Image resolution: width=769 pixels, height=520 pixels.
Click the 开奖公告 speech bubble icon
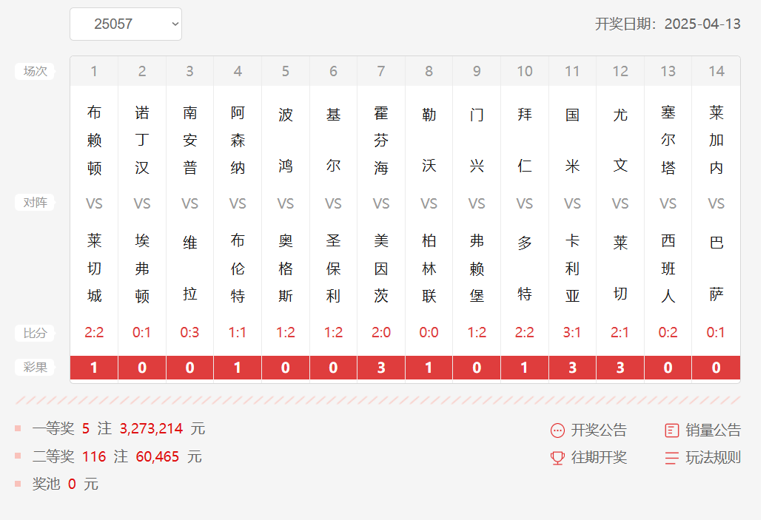click(557, 430)
